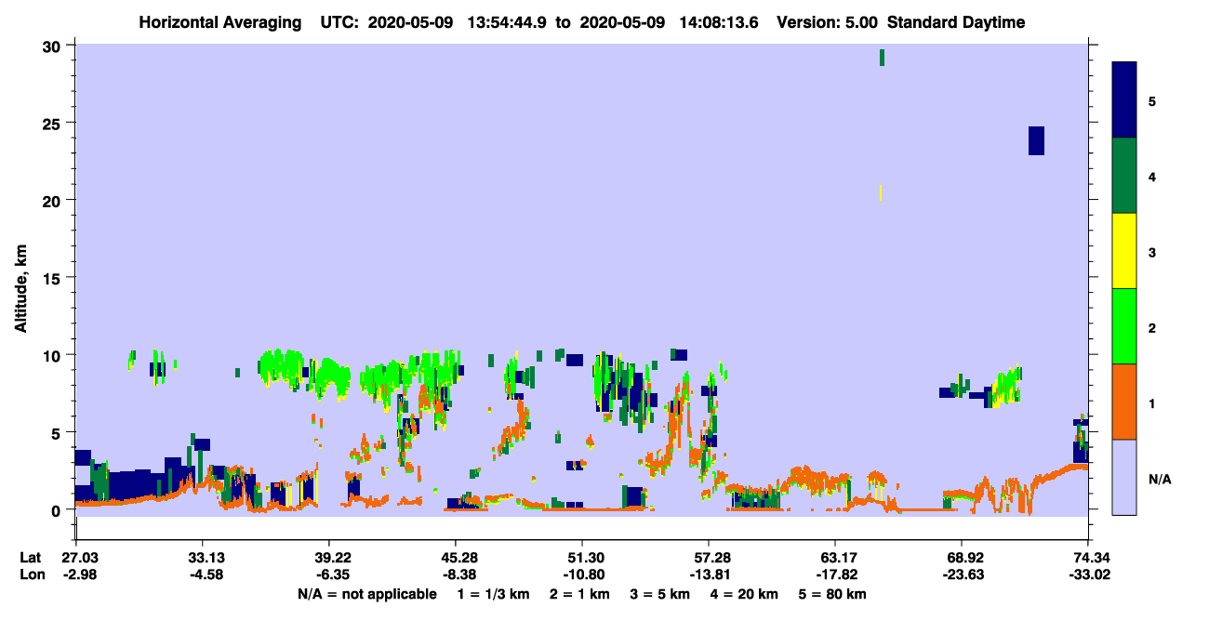Click the colorbar tick label "N/A"

tap(1160, 480)
